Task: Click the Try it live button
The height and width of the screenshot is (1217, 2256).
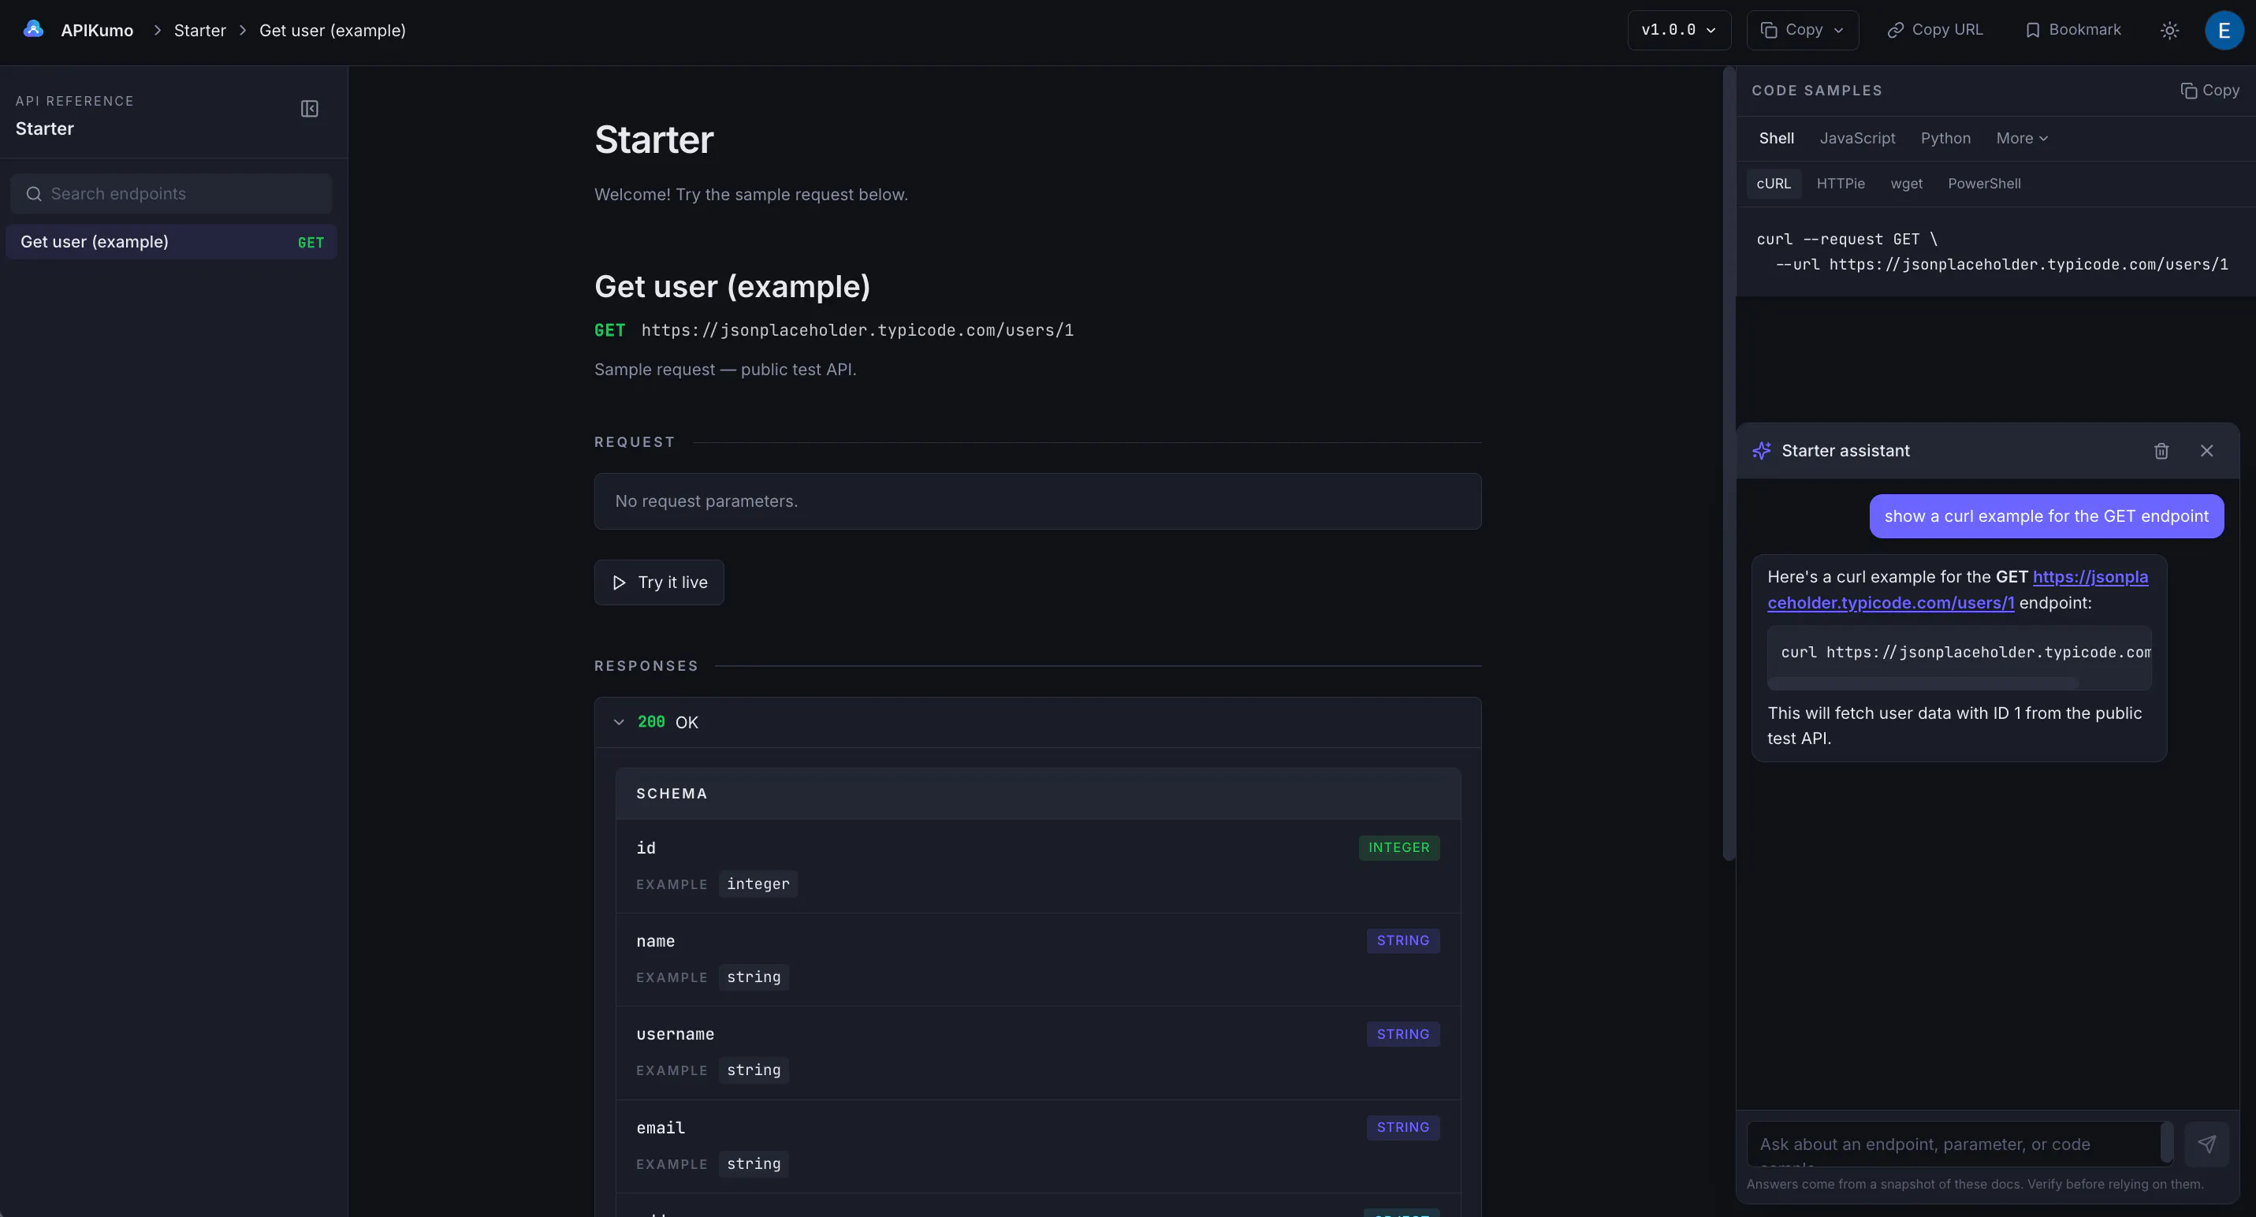Action: [x=658, y=582]
